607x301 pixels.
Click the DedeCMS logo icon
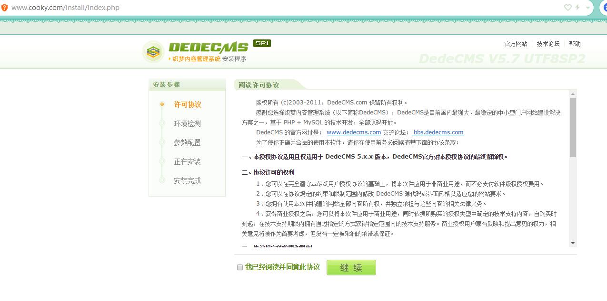point(153,52)
